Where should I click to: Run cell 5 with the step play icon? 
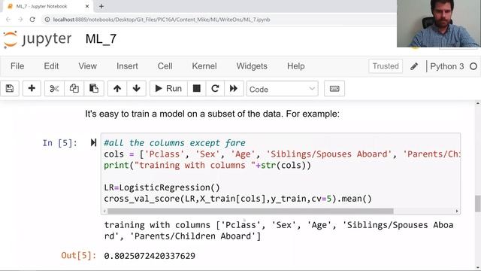[x=93, y=142]
